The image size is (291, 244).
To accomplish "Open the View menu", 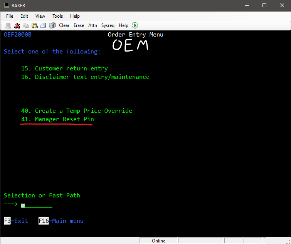I will click(x=40, y=16).
